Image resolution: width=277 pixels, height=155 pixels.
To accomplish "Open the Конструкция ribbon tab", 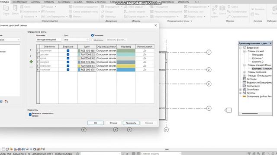I will (19, 2).
